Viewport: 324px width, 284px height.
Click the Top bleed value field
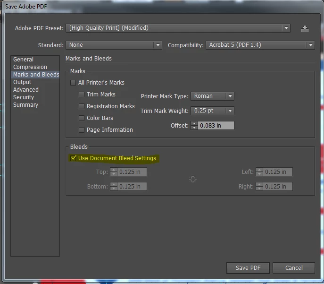(132, 172)
